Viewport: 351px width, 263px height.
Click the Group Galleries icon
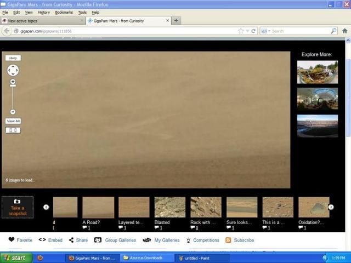[x=98, y=240]
